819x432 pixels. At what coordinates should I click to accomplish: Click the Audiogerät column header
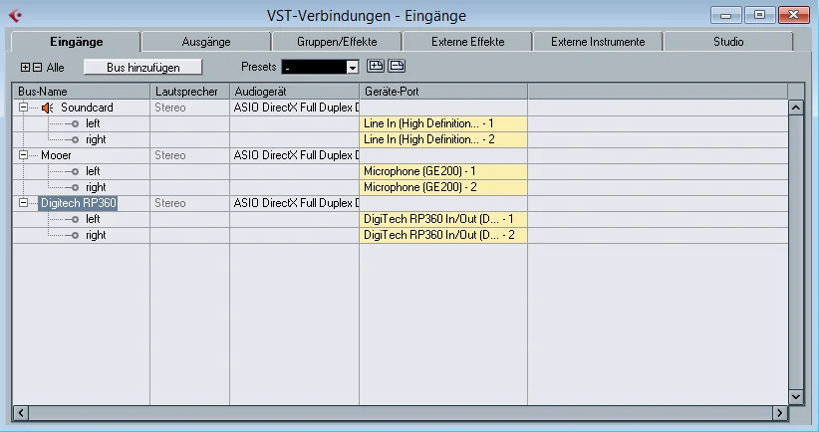tap(295, 92)
